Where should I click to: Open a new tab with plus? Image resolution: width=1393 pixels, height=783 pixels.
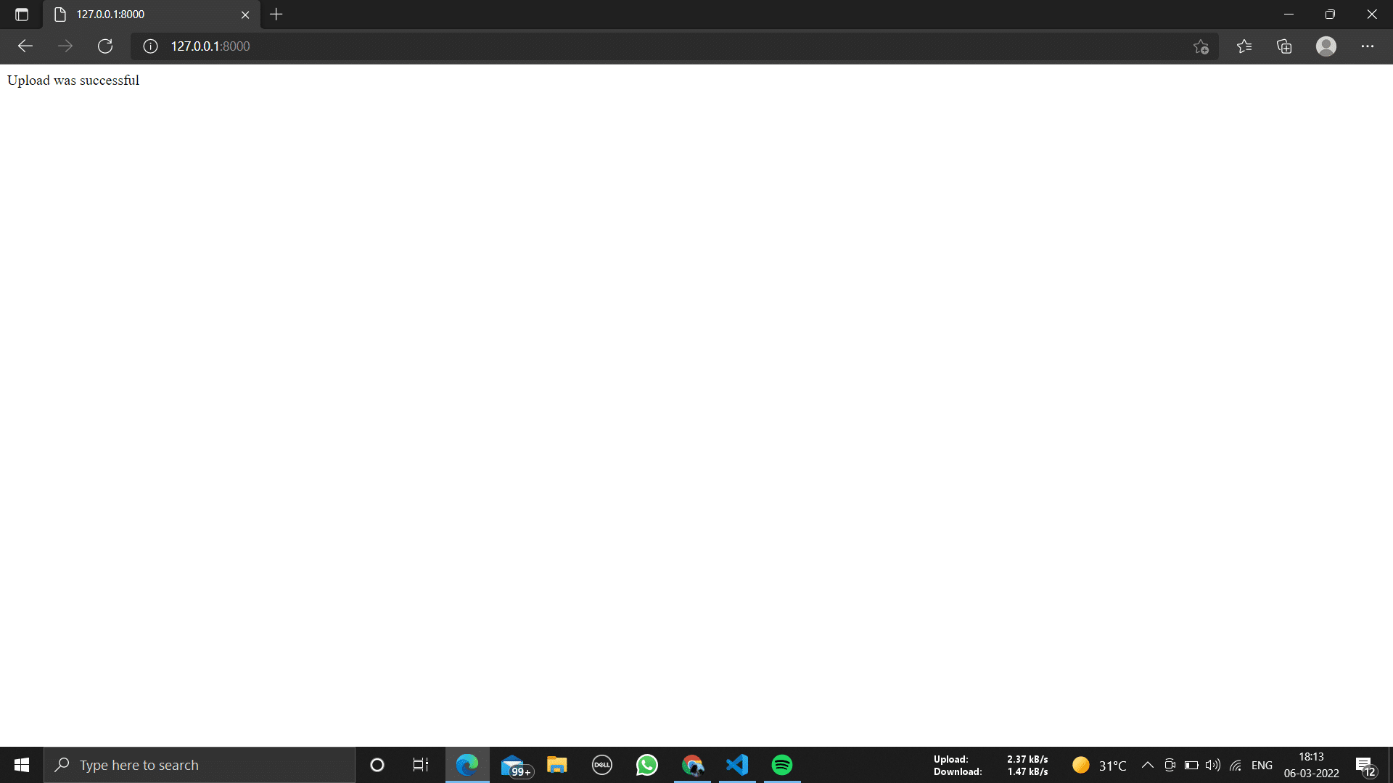[276, 14]
